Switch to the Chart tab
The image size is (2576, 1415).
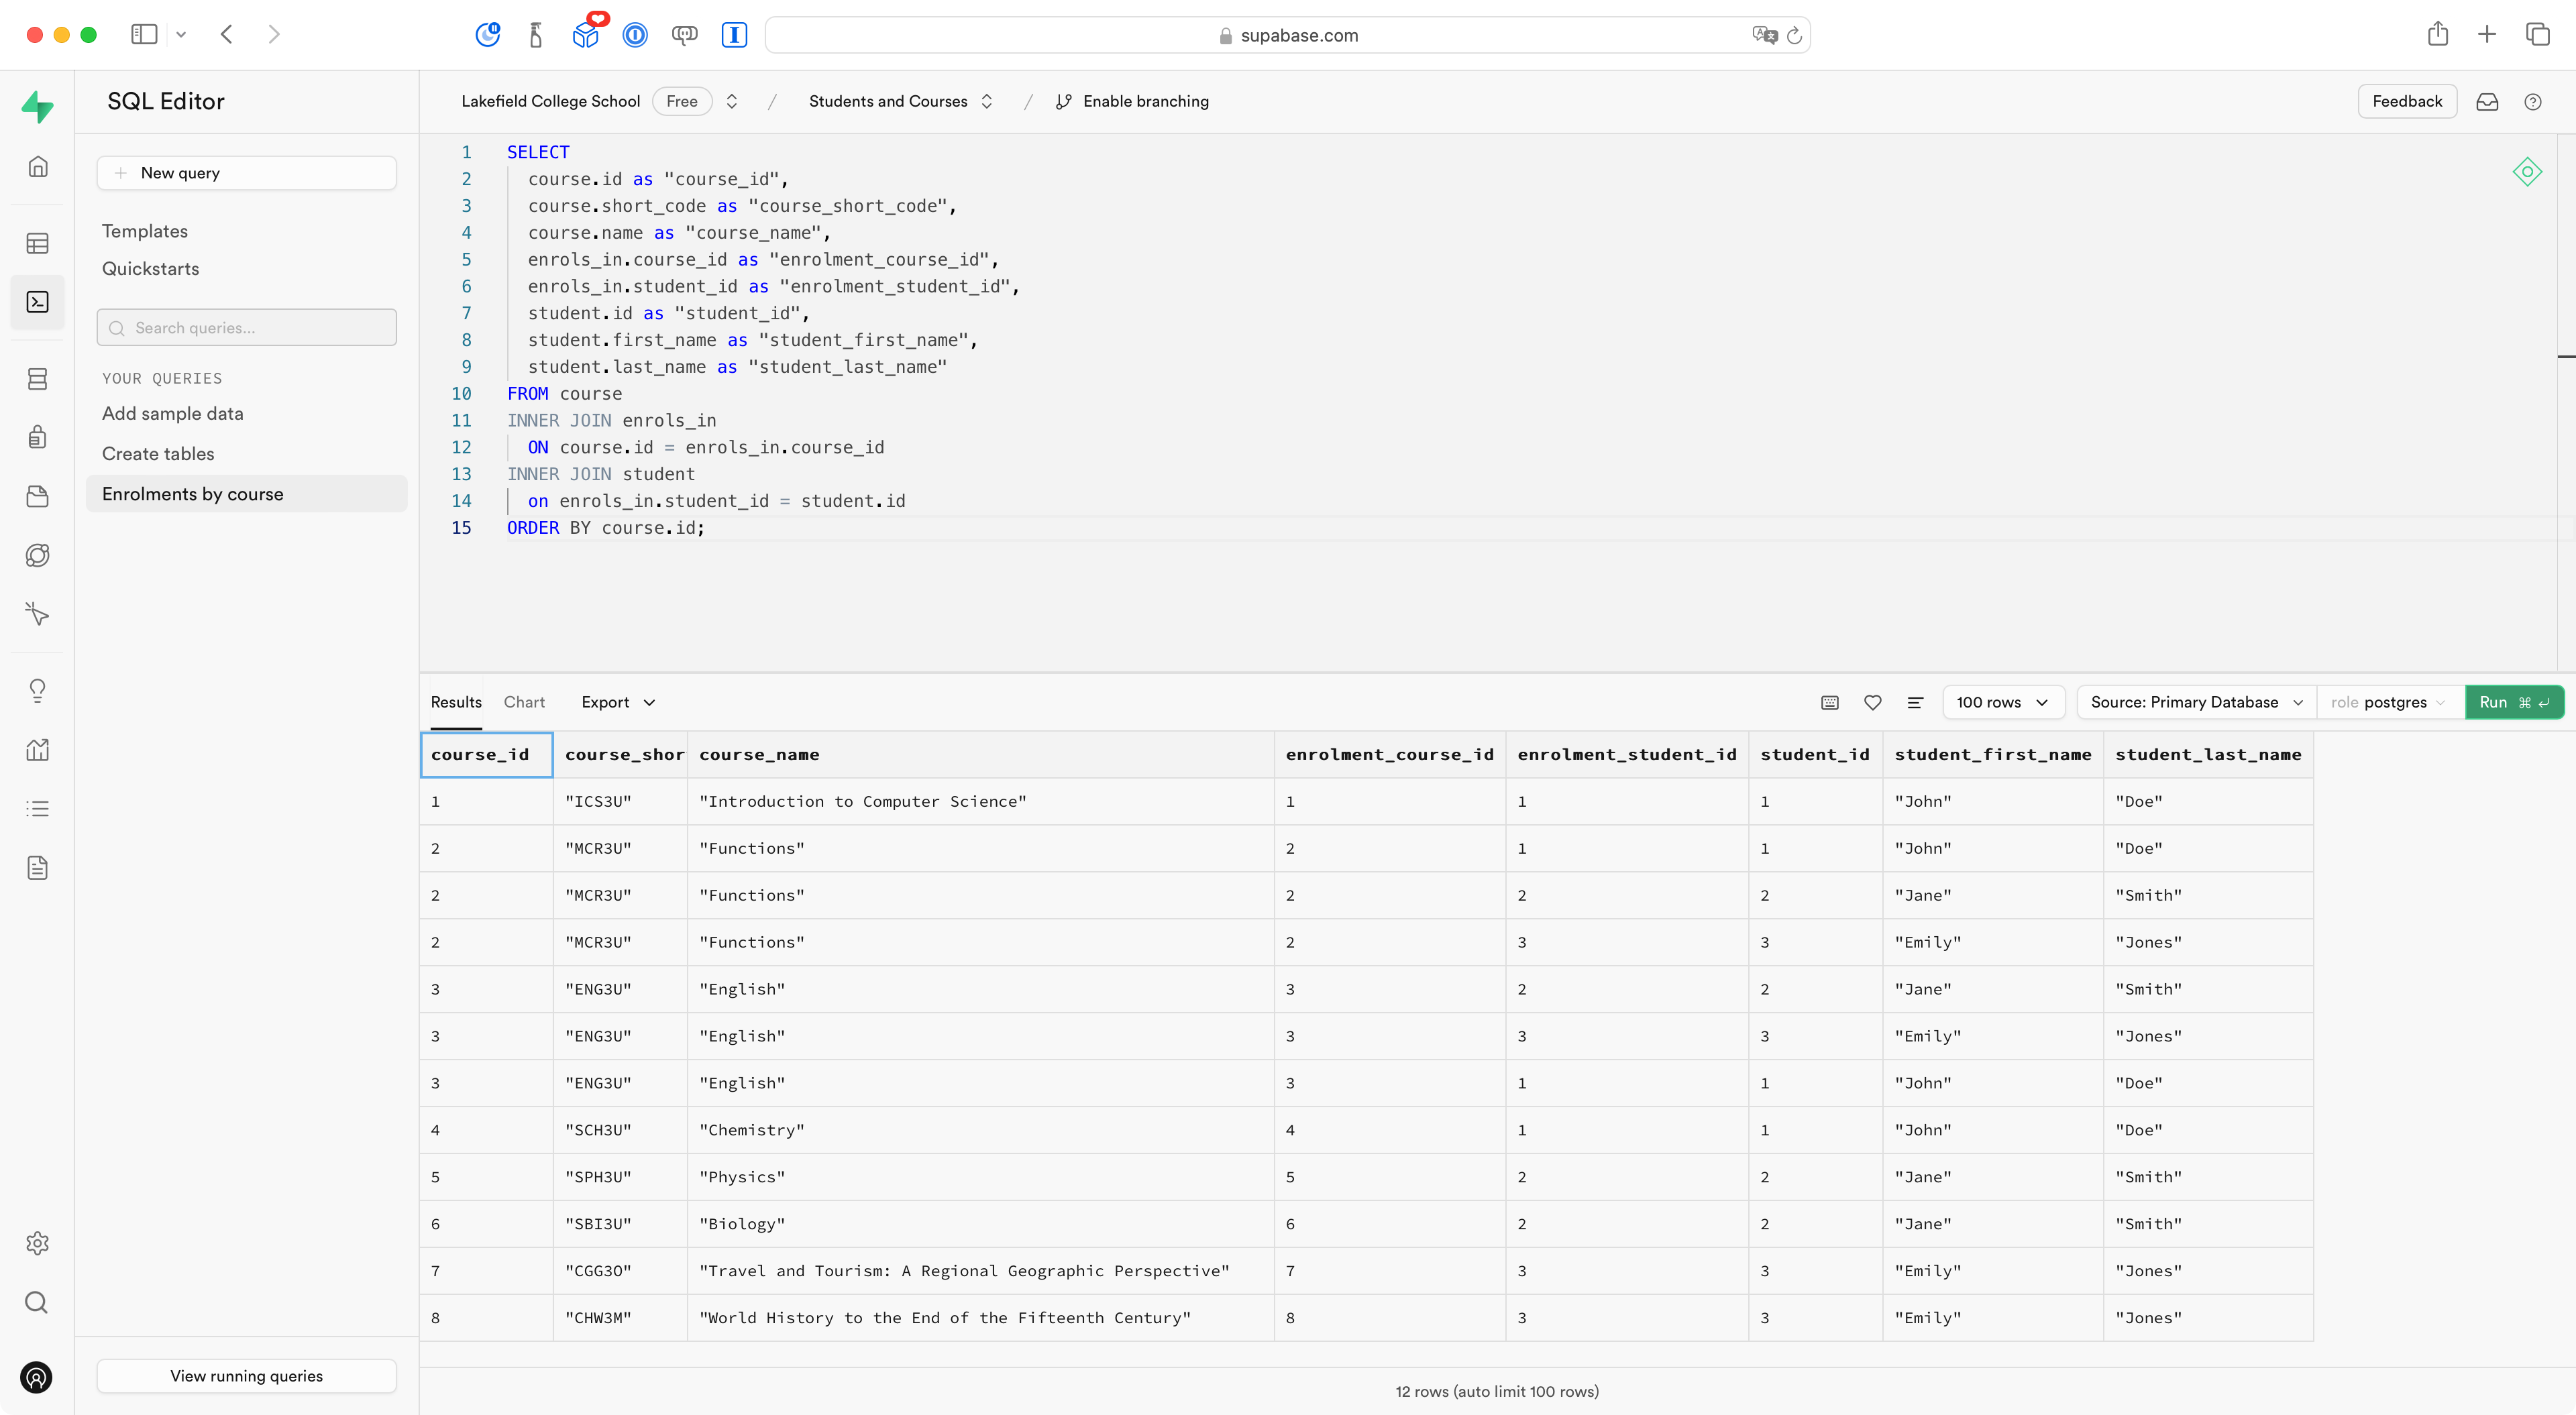point(524,702)
